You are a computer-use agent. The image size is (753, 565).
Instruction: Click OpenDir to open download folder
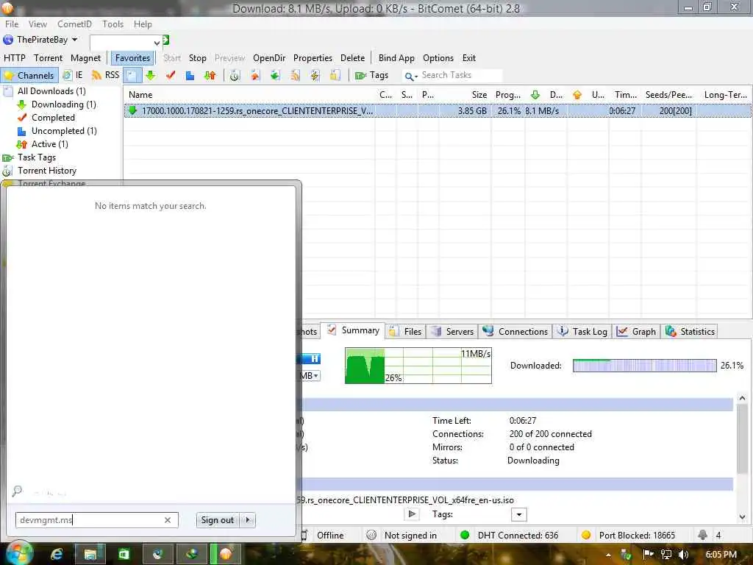point(269,58)
